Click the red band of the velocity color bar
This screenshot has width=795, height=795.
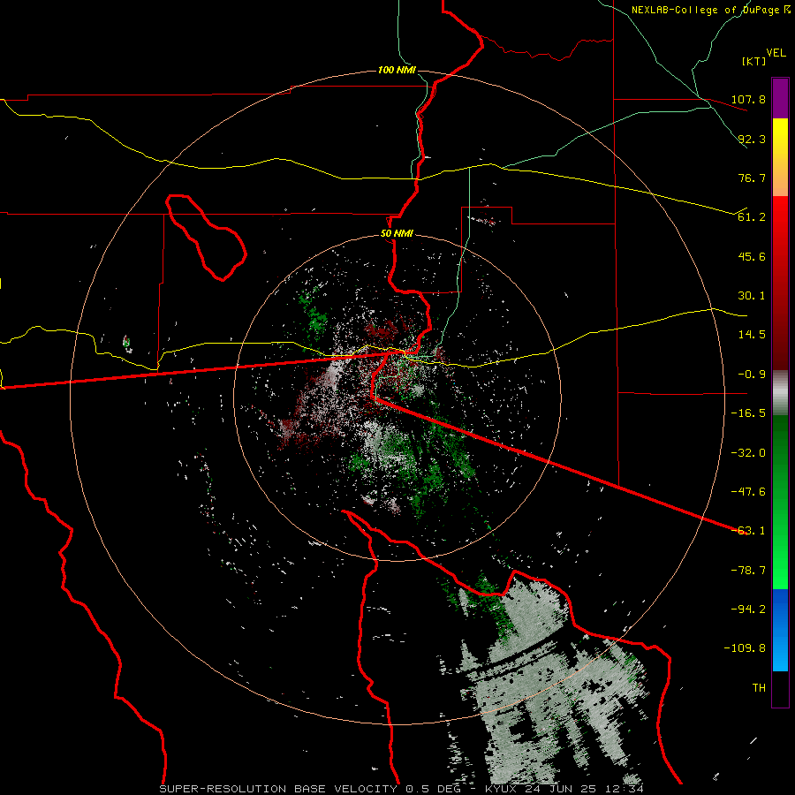(780, 283)
